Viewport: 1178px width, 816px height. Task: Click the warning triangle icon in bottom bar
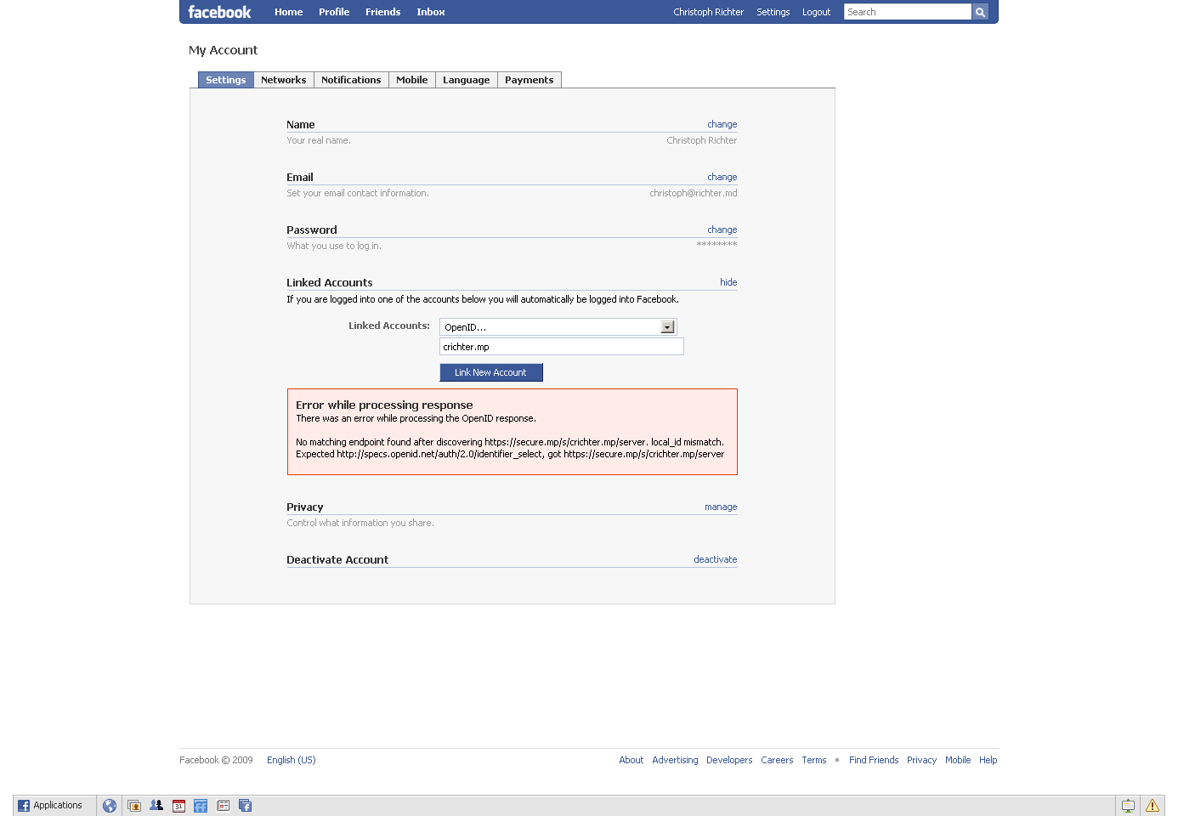(x=1153, y=806)
